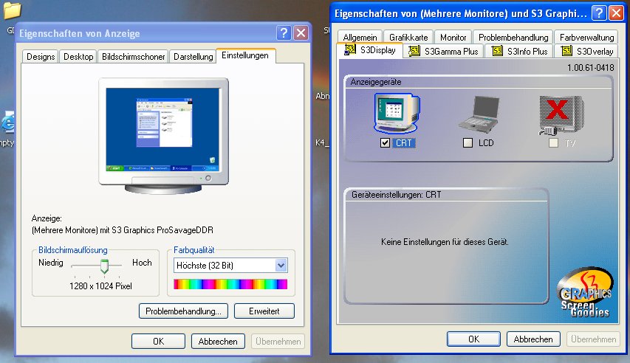The height and width of the screenshot is (363, 630).
Task: Open the S3Info Plus tab
Action: tap(520, 51)
